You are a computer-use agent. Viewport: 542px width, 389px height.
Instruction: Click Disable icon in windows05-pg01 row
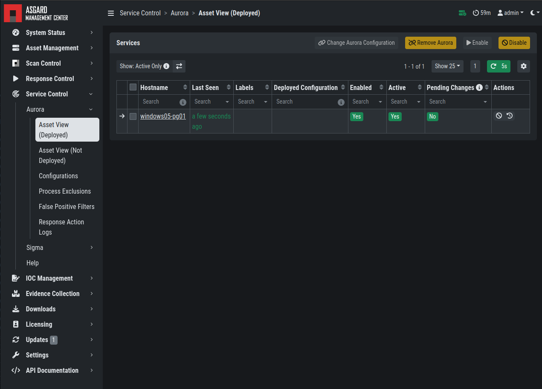(x=499, y=116)
